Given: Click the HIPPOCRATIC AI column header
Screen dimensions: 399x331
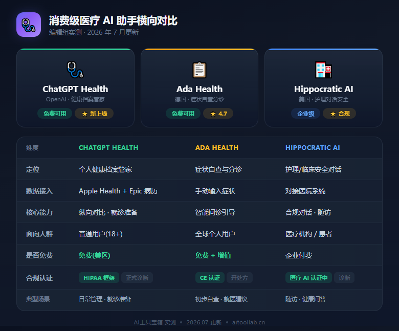Looking at the screenshot, I should click(x=313, y=147).
